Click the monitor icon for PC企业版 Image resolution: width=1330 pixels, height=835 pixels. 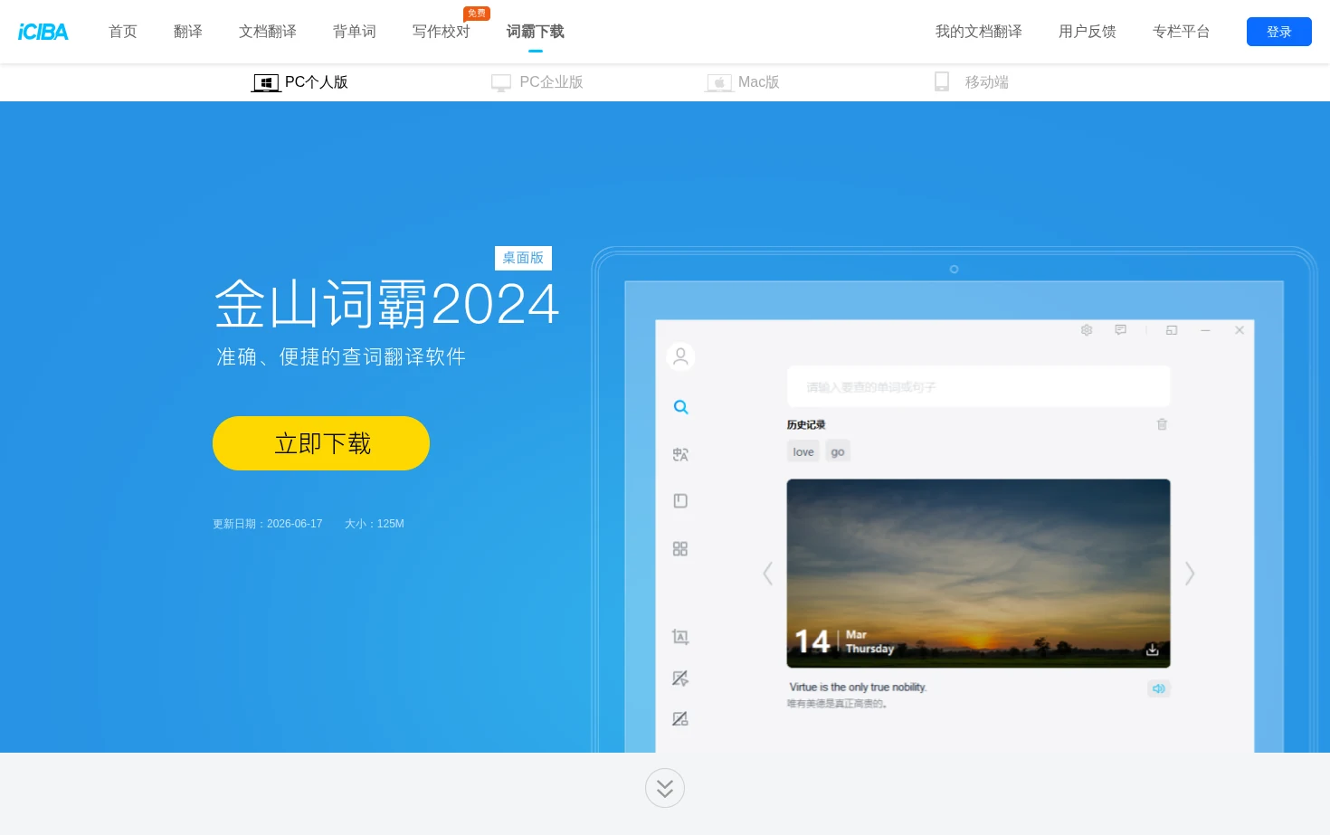pos(501,83)
